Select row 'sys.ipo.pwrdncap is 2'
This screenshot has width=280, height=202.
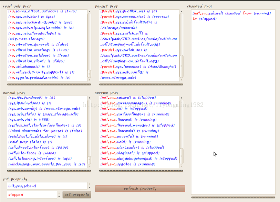tap(32, 98)
